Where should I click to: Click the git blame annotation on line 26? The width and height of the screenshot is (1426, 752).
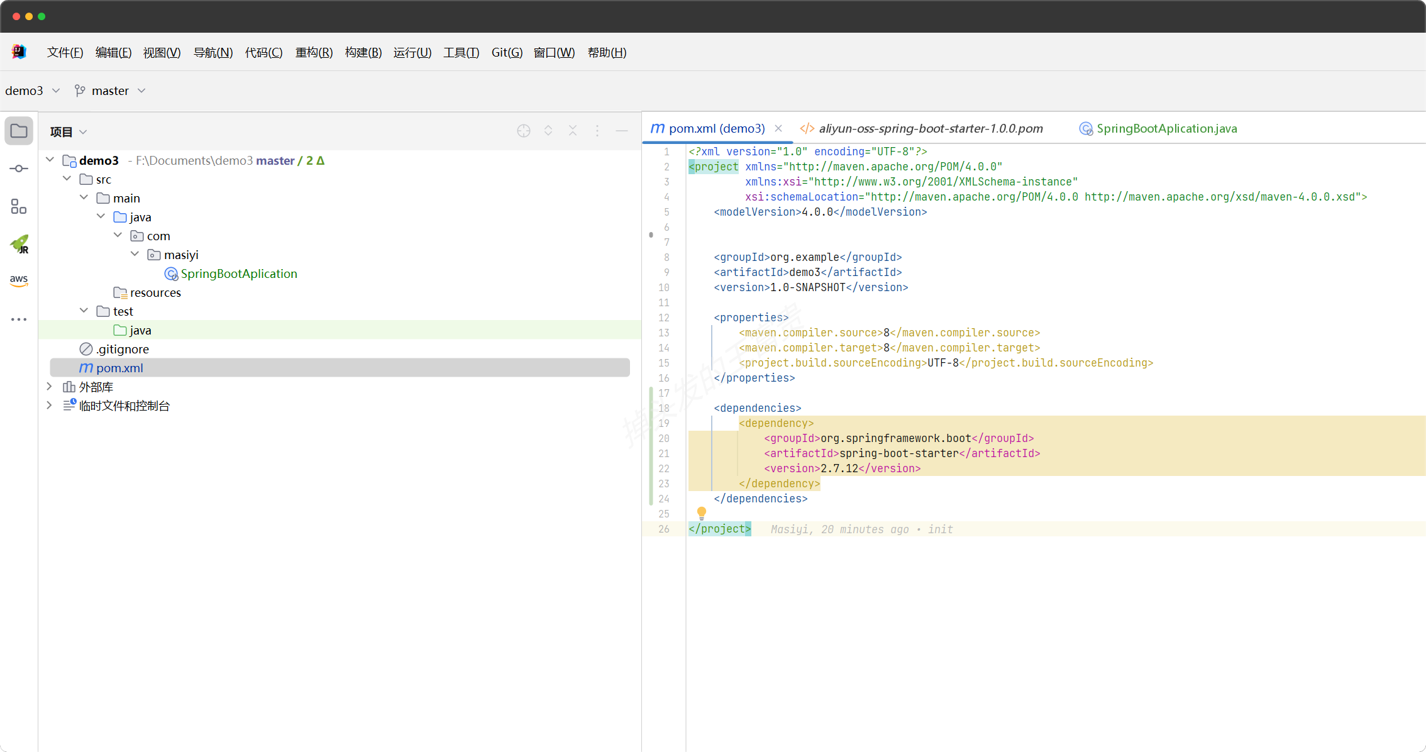tap(861, 529)
